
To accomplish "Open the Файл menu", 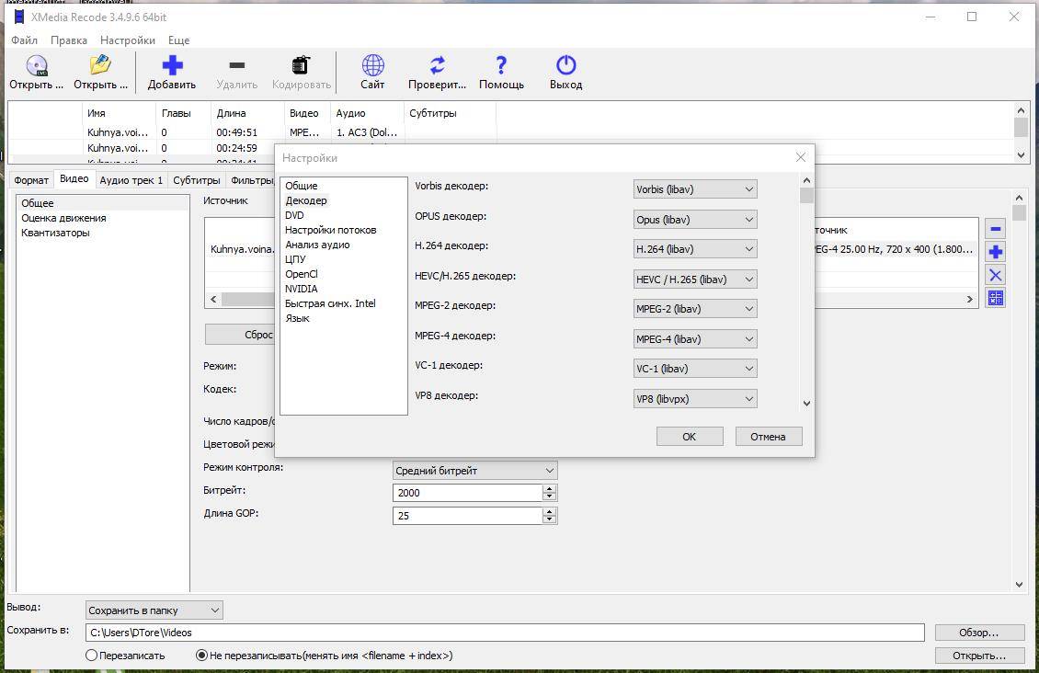I will (25, 40).
